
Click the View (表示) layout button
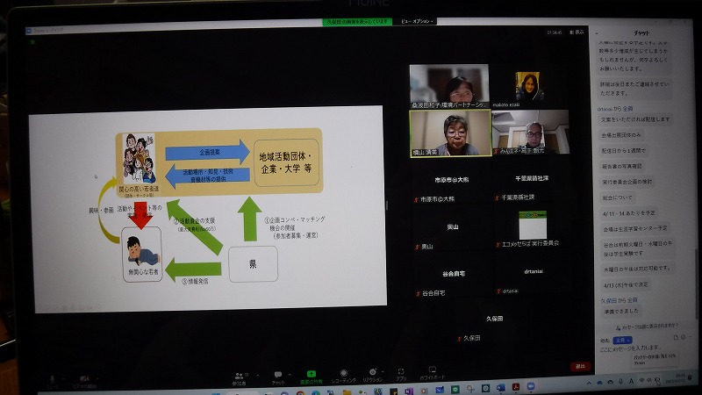[577, 32]
